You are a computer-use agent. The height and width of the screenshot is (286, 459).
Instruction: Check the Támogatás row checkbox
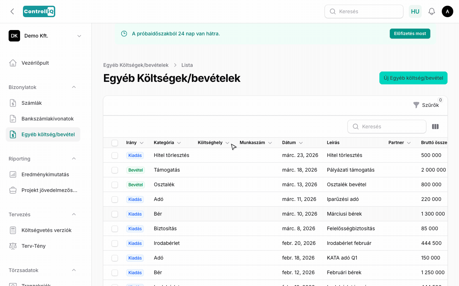pyautogui.click(x=115, y=170)
